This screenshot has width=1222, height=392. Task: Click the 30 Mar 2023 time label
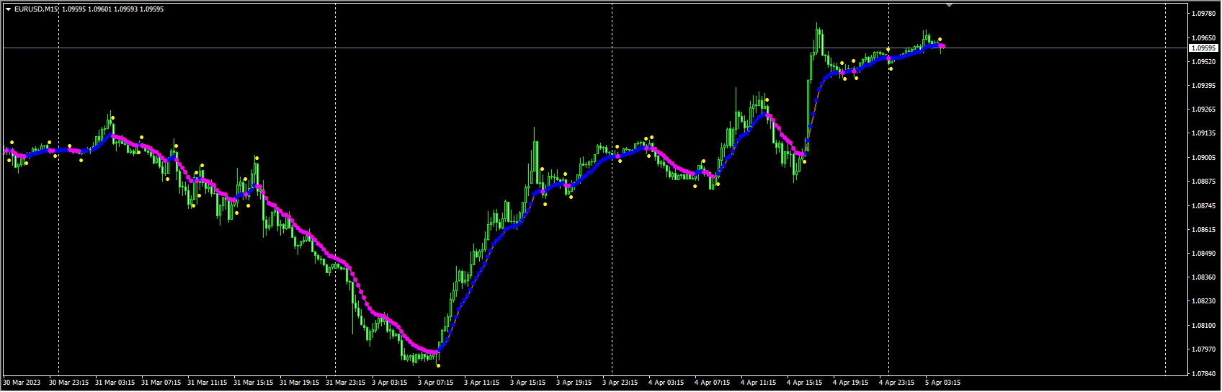click(x=22, y=383)
